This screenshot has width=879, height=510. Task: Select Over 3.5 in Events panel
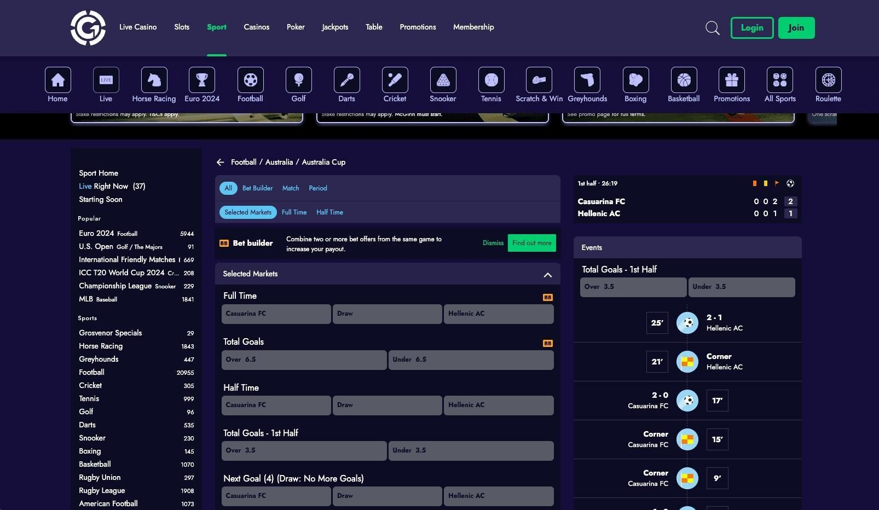pyautogui.click(x=633, y=287)
